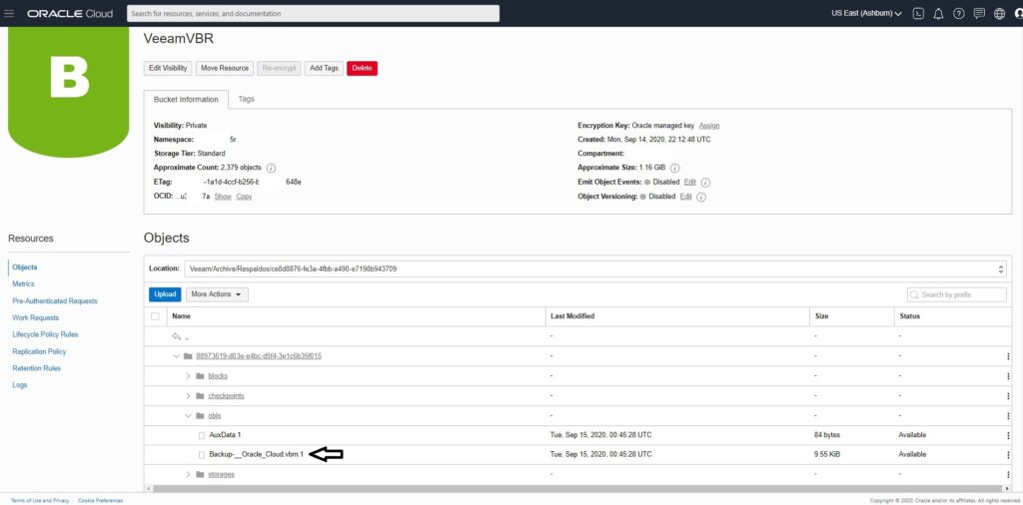Open actions menu for objs folder row
This screenshot has height=505, width=1023.
click(1008, 416)
